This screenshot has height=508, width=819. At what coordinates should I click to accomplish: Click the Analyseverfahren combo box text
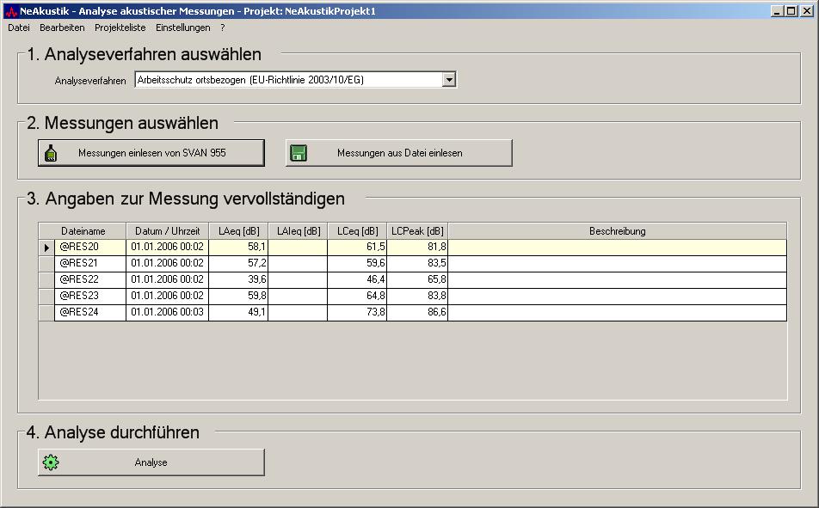[288, 80]
